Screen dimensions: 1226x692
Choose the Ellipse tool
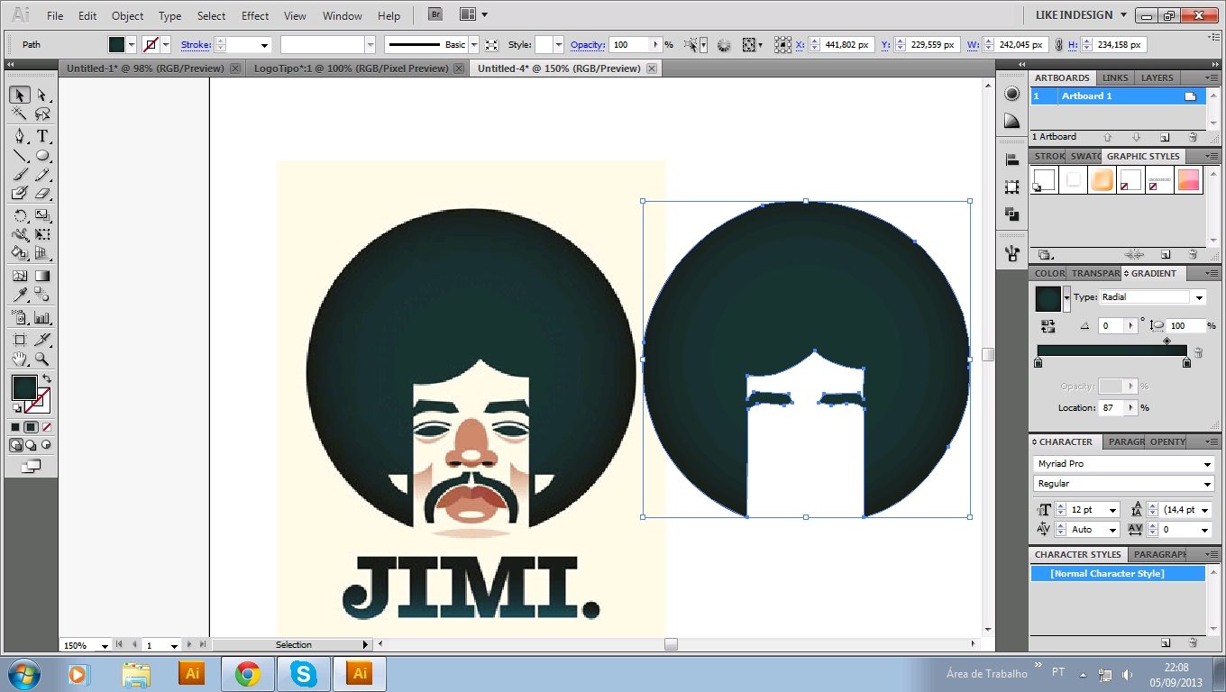click(42, 155)
